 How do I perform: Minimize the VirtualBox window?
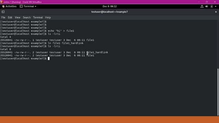199,2
